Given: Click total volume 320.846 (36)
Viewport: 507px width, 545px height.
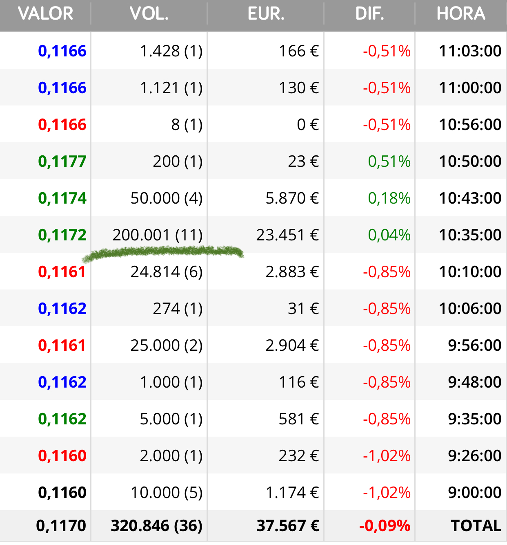Looking at the screenshot, I should tap(157, 526).
